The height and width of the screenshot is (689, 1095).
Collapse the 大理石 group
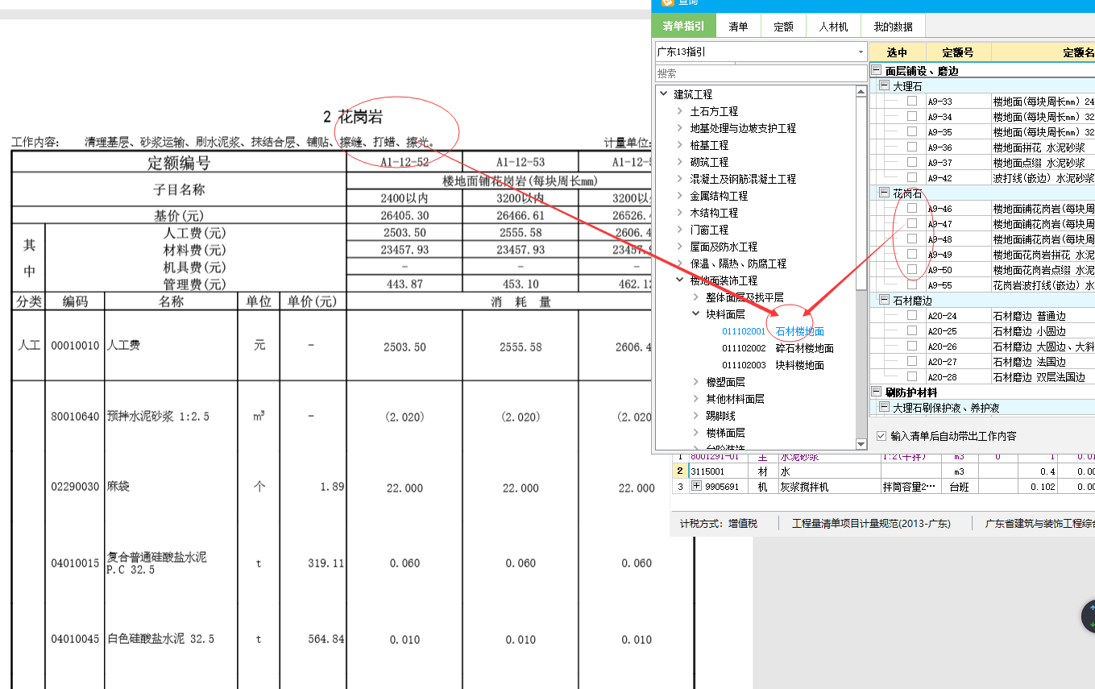tap(884, 86)
